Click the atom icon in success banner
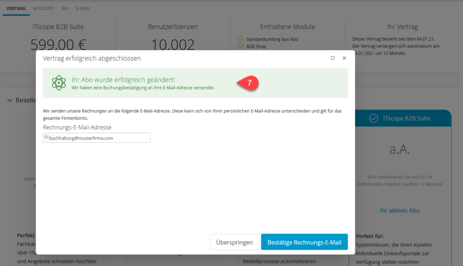The image size is (463, 266). [x=59, y=83]
